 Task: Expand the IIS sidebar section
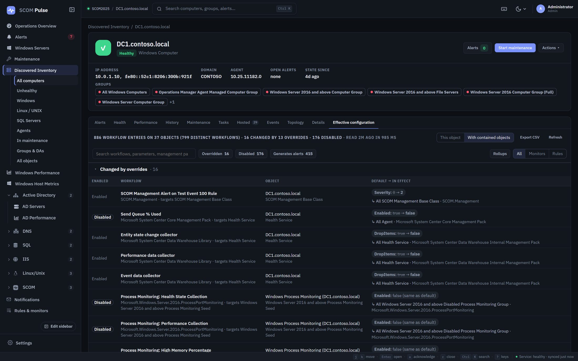[9, 259]
